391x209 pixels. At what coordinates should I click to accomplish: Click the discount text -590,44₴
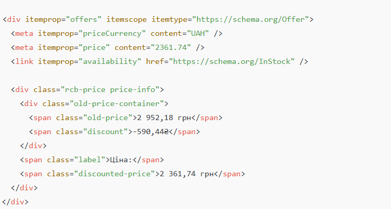(x=150, y=132)
